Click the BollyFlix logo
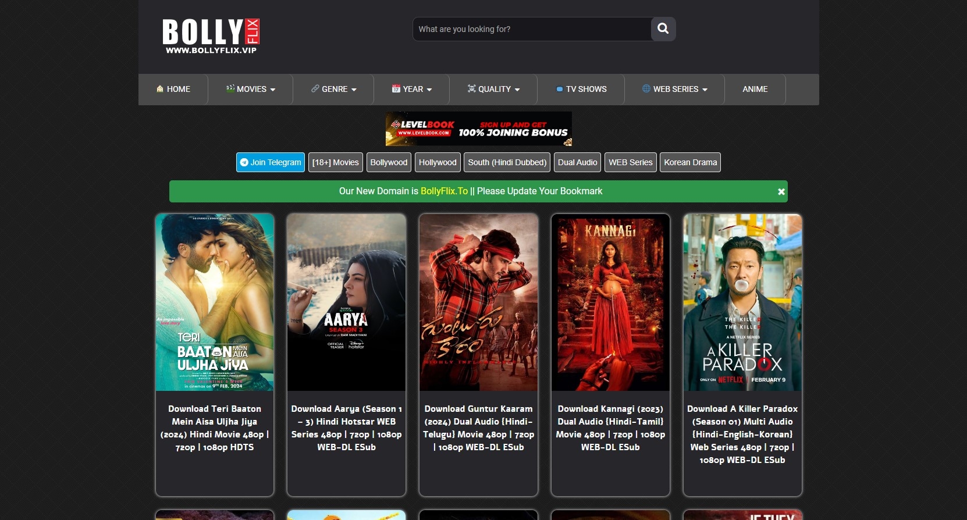This screenshot has height=520, width=967. [x=211, y=36]
